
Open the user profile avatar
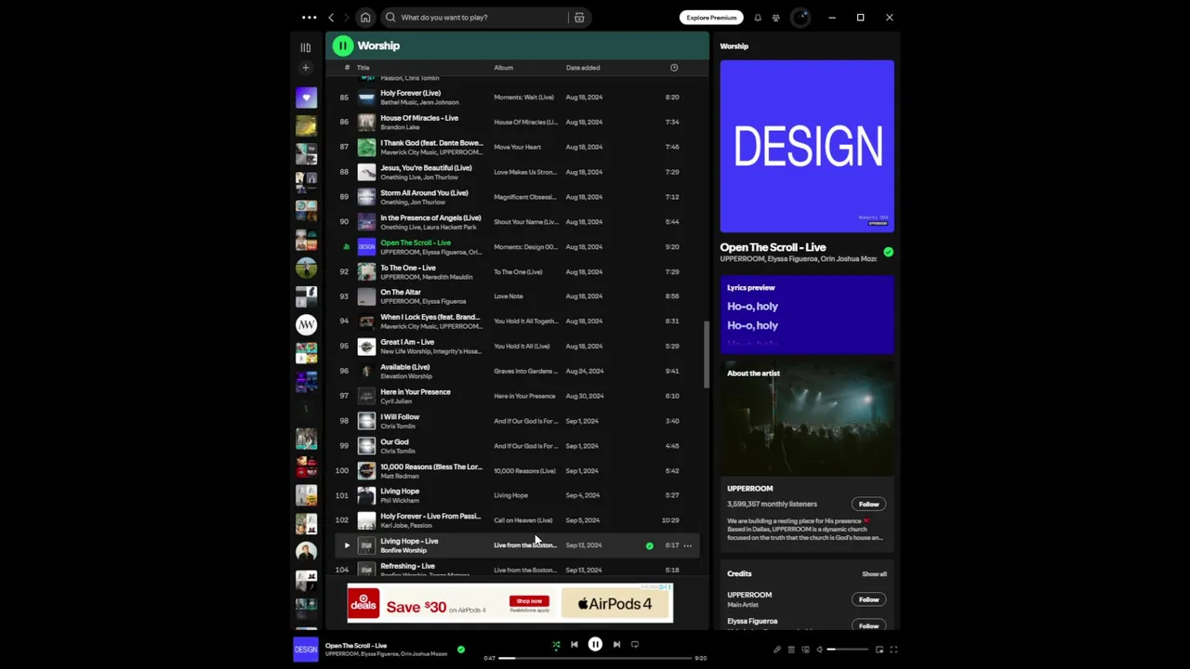(x=800, y=18)
